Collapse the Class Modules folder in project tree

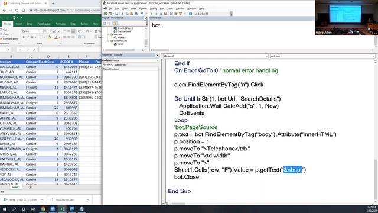[108, 41]
